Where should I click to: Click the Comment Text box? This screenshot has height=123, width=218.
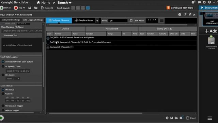coord(22,45)
